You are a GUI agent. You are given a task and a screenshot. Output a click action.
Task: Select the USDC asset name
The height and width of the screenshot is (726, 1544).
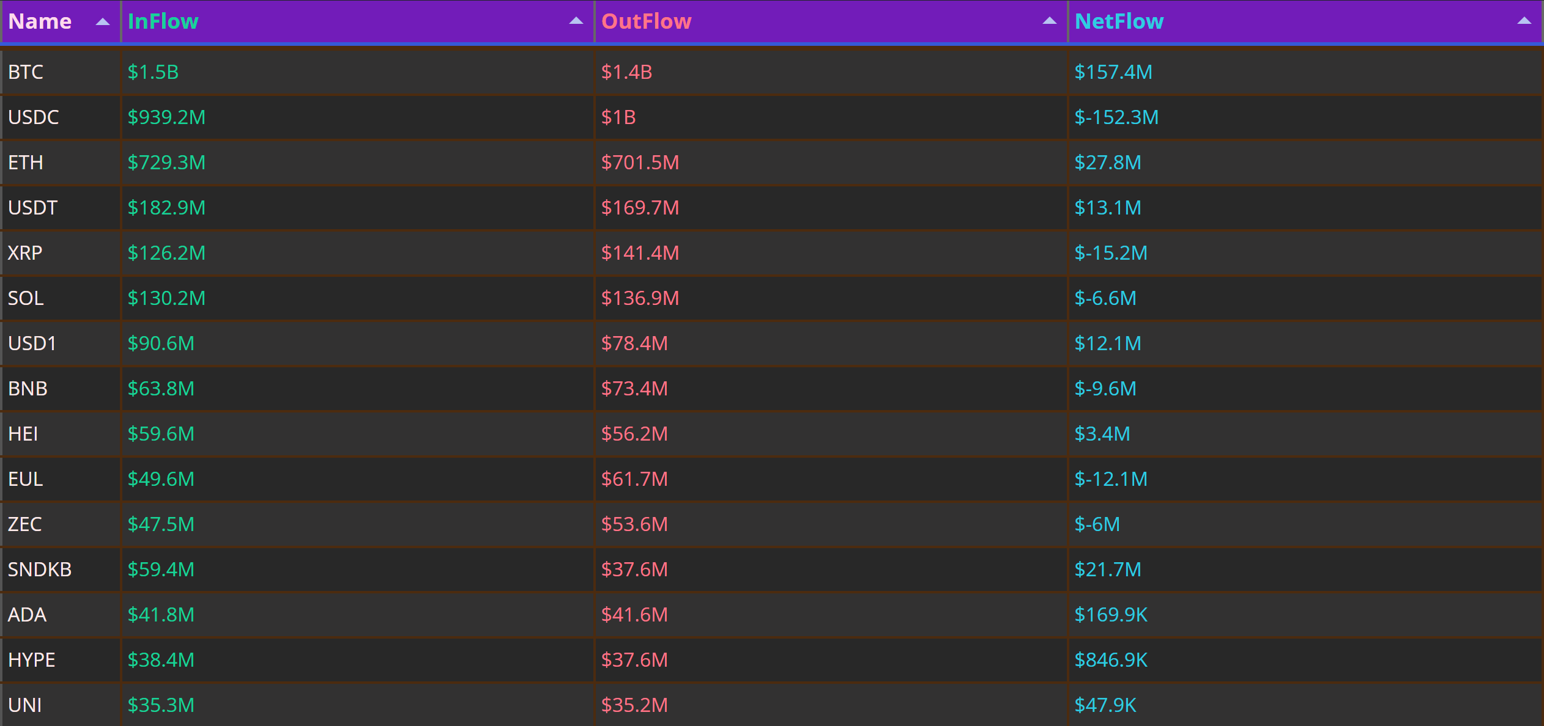[34, 117]
